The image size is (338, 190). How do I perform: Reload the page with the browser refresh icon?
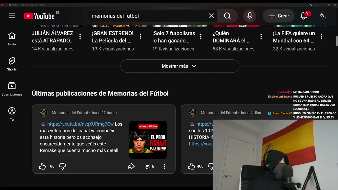[x=10, y=5]
